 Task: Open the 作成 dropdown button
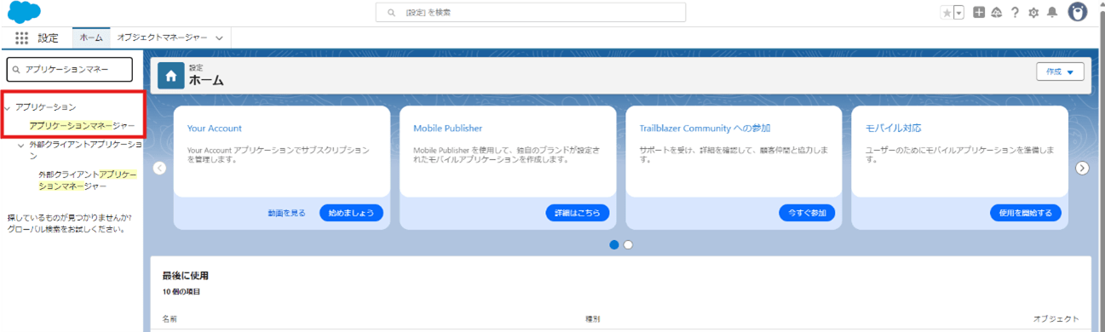pos(1060,72)
